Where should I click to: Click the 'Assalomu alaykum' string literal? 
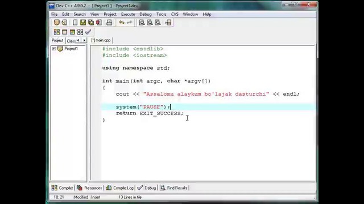pos(206,94)
